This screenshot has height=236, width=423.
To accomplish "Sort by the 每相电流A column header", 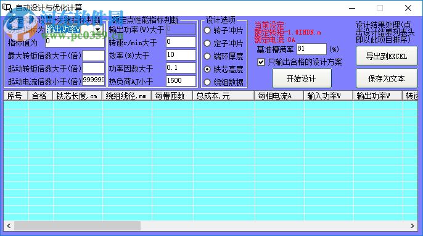I will (x=279, y=96).
